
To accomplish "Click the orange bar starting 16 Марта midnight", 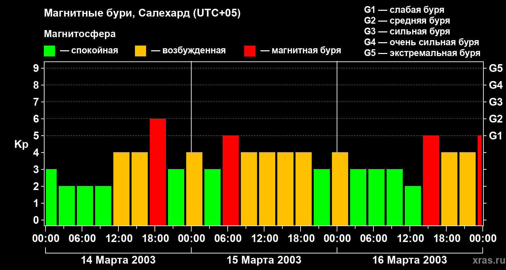I will click(340, 189).
